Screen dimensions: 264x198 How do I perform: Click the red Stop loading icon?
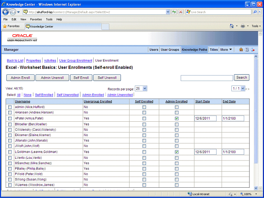click(181, 12)
